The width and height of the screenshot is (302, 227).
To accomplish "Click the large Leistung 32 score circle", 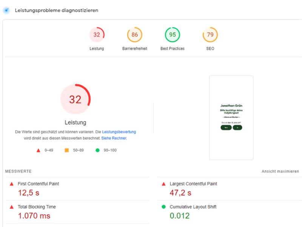I will pyautogui.click(x=75, y=100).
